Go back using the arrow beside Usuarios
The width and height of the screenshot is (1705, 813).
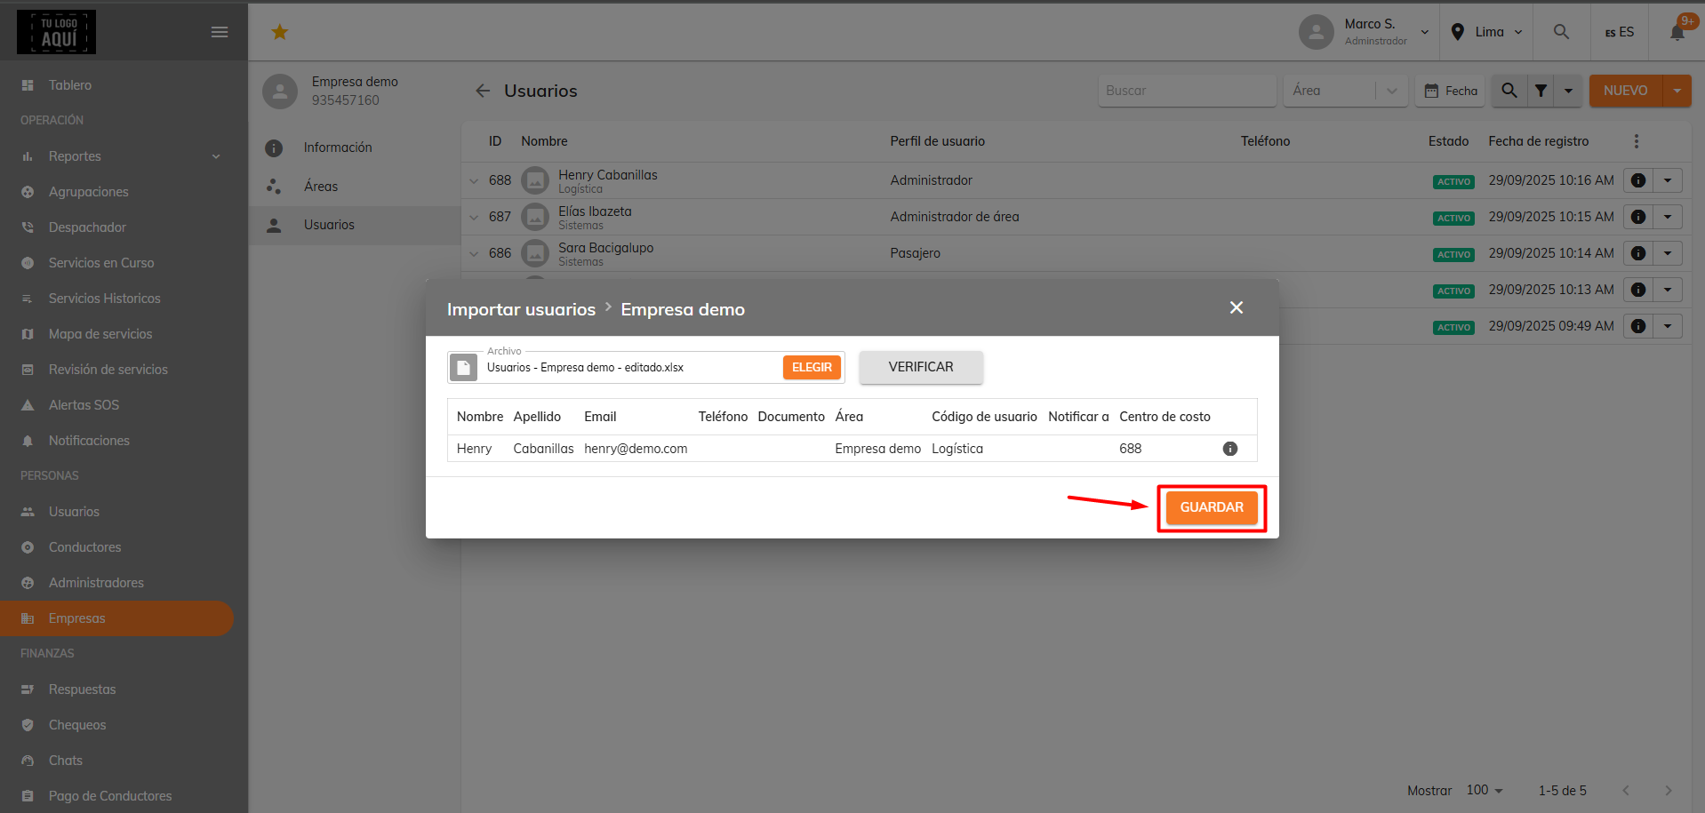(x=483, y=91)
